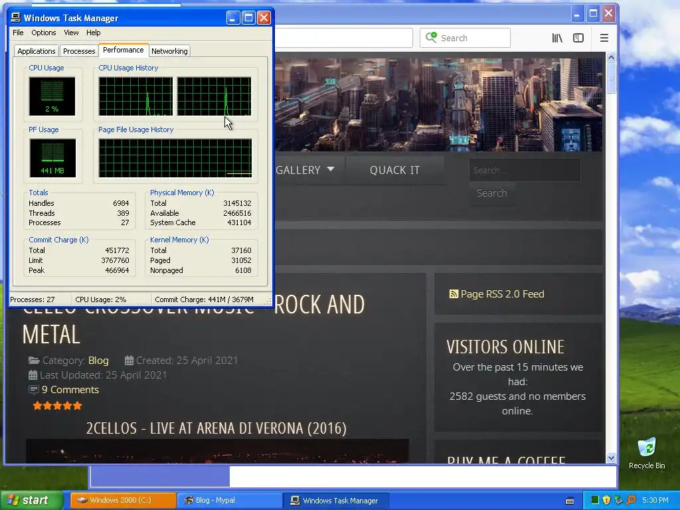This screenshot has height=510, width=680.
Task: Click the VISITORS ONLINE heading
Action: 505,347
